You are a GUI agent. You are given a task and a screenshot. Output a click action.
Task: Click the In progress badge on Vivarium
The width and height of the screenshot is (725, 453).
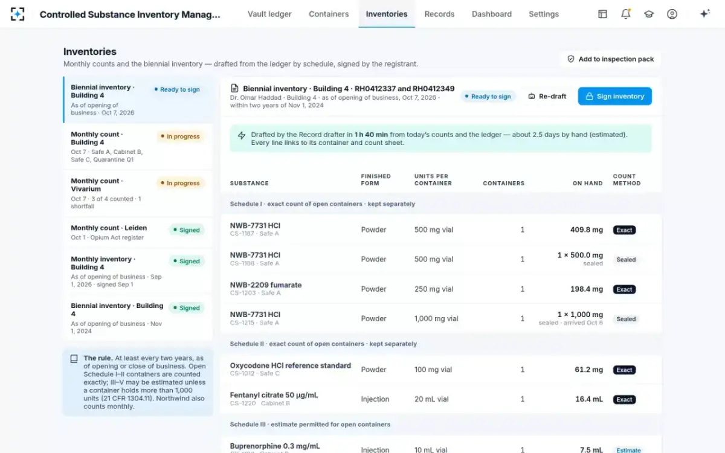(180, 183)
